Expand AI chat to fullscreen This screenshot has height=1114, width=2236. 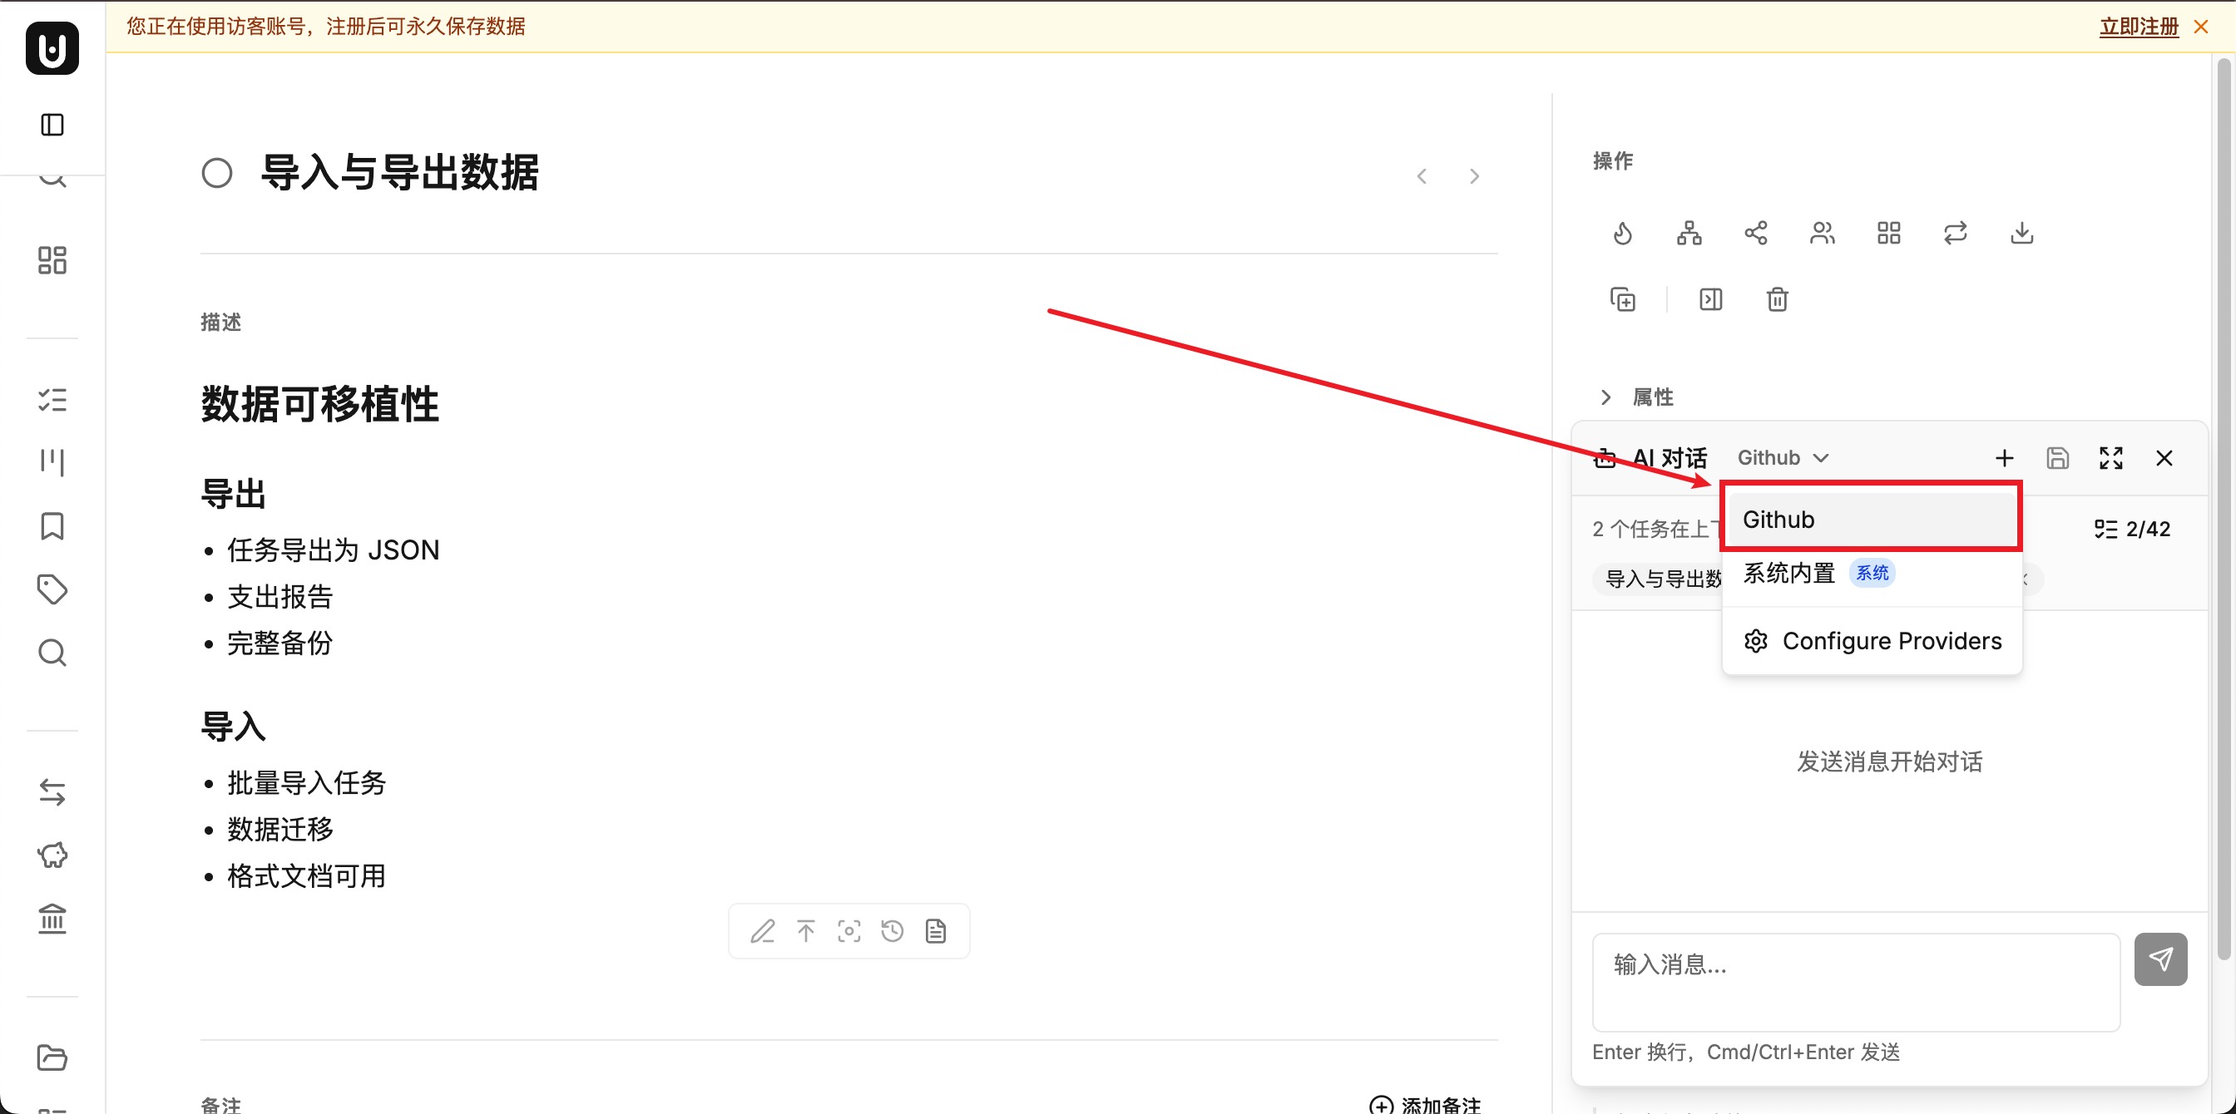pos(2111,458)
